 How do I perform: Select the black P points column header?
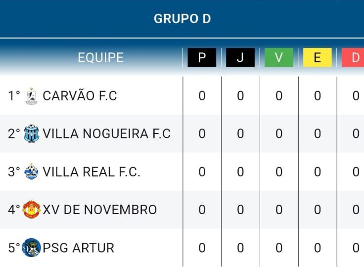coord(202,57)
